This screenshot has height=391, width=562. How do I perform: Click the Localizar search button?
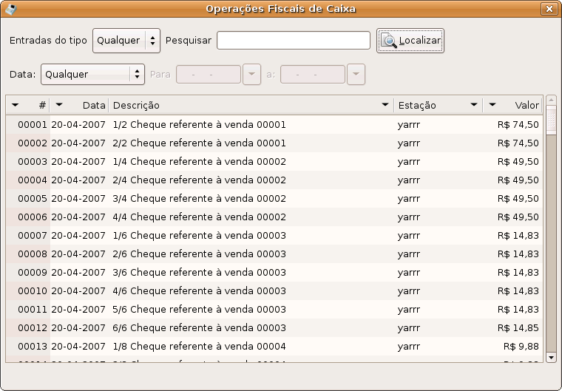pyautogui.click(x=410, y=41)
